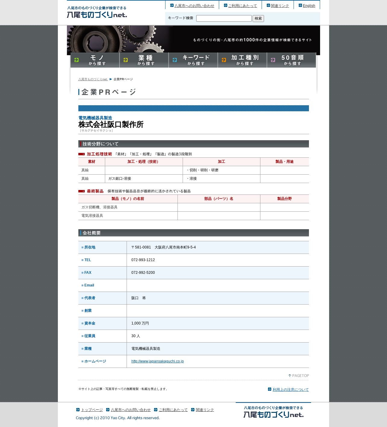
Task: Click the capital value 1,000 万円
Action: pyautogui.click(x=140, y=323)
